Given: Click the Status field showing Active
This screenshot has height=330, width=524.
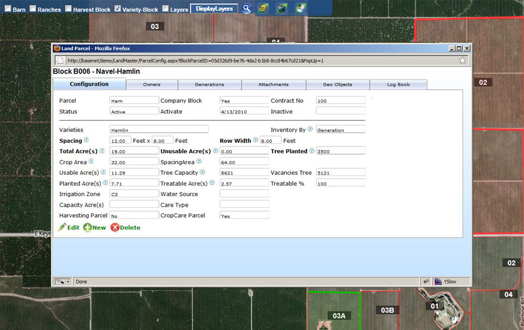Looking at the screenshot, I should 134,111.
